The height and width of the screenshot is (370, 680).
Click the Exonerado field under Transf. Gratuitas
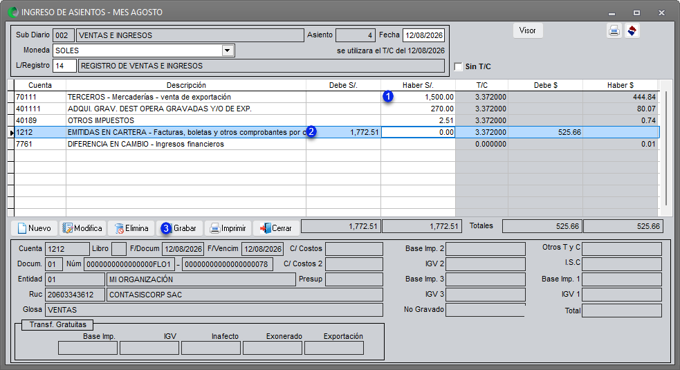click(273, 348)
